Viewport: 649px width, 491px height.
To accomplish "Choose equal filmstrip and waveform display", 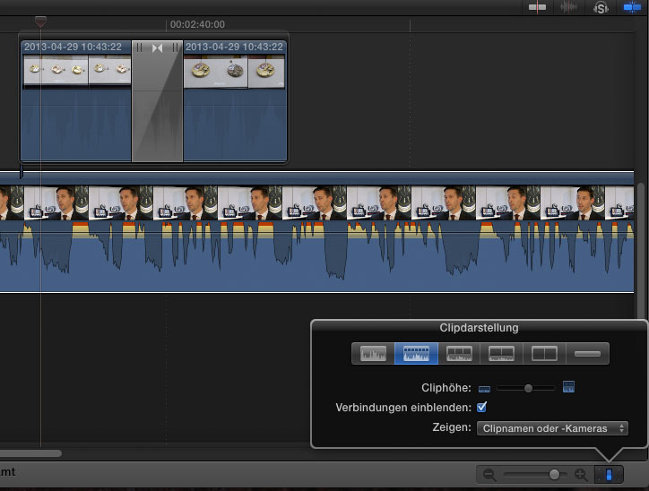I will click(x=459, y=354).
